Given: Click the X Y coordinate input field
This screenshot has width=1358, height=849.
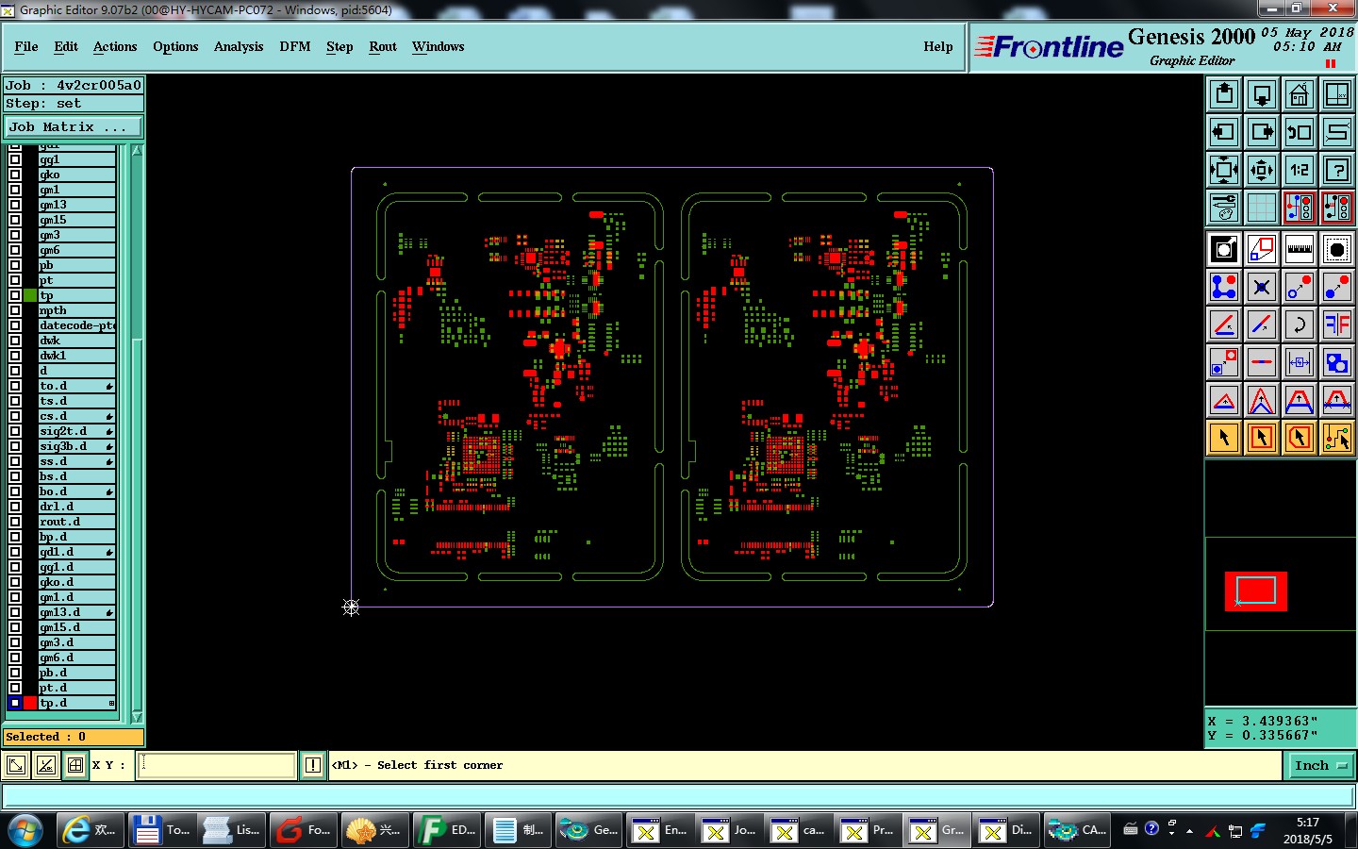Looking at the screenshot, I should (218, 765).
